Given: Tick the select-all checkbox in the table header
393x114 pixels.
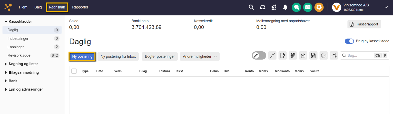Looking at the screenshot, I should (74, 71).
